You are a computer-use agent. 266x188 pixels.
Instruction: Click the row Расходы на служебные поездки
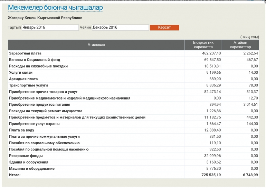click(133, 66)
